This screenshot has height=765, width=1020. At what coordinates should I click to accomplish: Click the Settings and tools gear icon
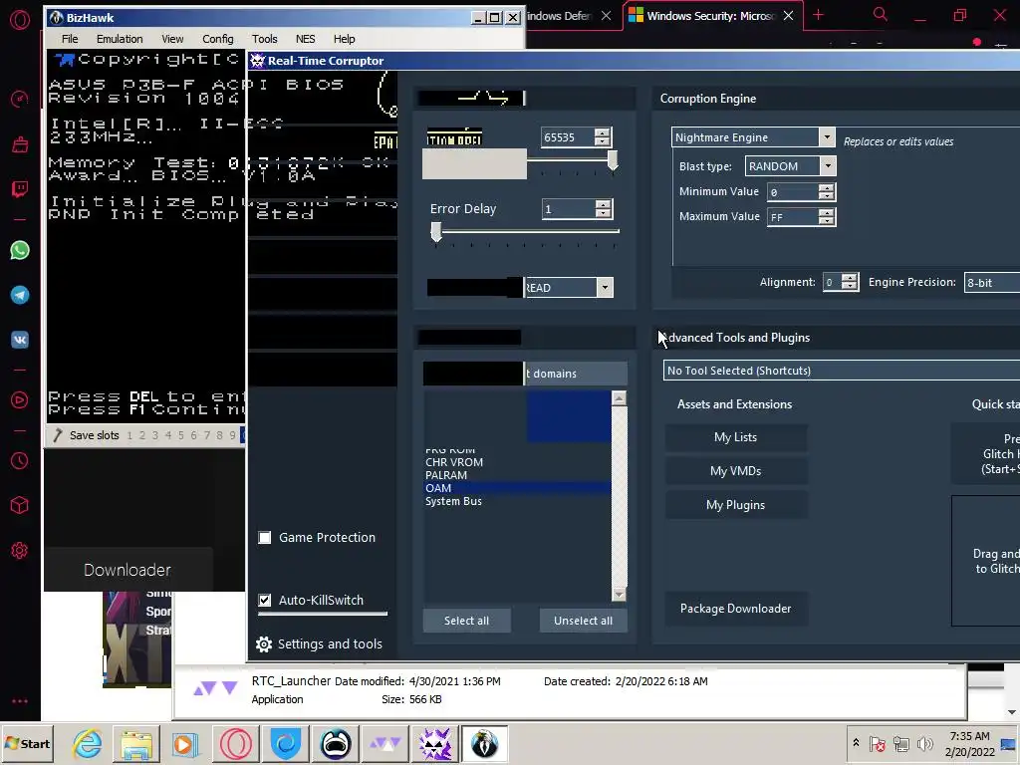(263, 644)
